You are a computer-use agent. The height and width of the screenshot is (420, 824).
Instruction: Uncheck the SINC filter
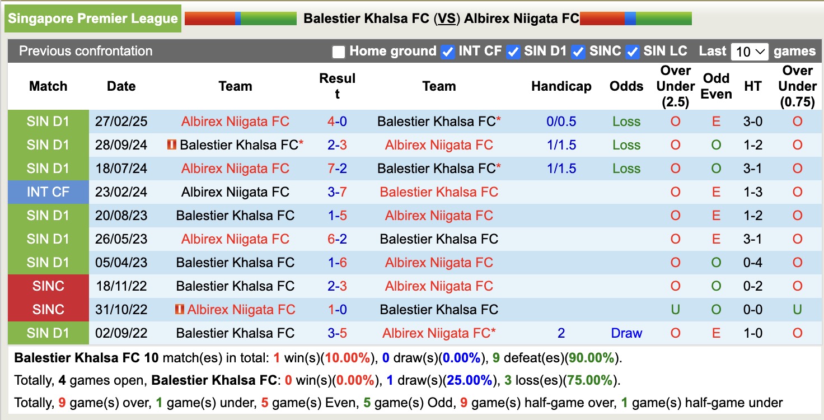(x=577, y=51)
